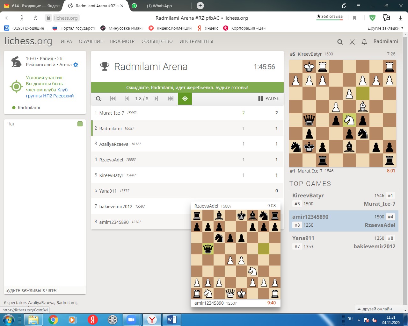The height and width of the screenshot is (326, 408).
Task: Click the tournament settings gear icon
Action: 76,65
